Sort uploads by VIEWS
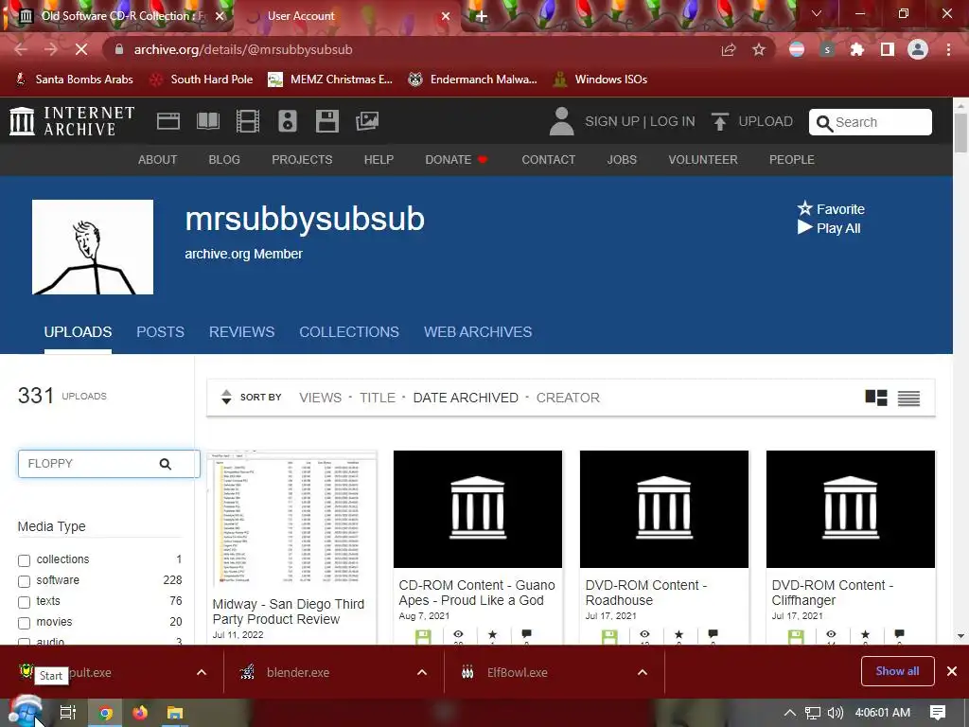This screenshot has width=969, height=727. [x=320, y=398]
